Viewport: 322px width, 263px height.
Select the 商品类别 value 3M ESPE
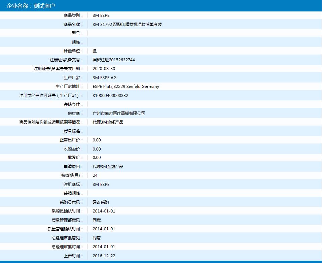pyautogui.click(x=101, y=15)
